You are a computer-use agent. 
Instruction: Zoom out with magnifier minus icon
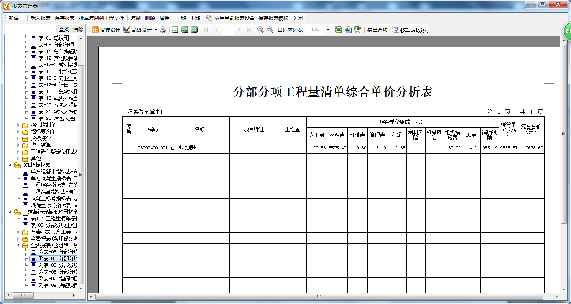click(270, 30)
